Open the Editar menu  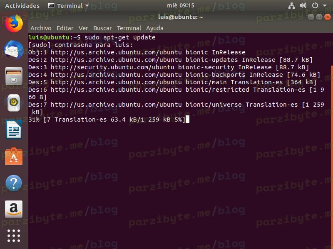[65, 28]
